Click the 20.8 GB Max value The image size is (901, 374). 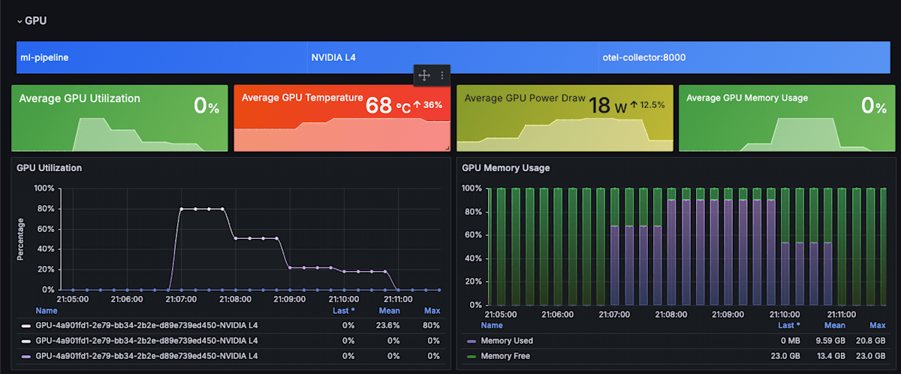tap(871, 341)
